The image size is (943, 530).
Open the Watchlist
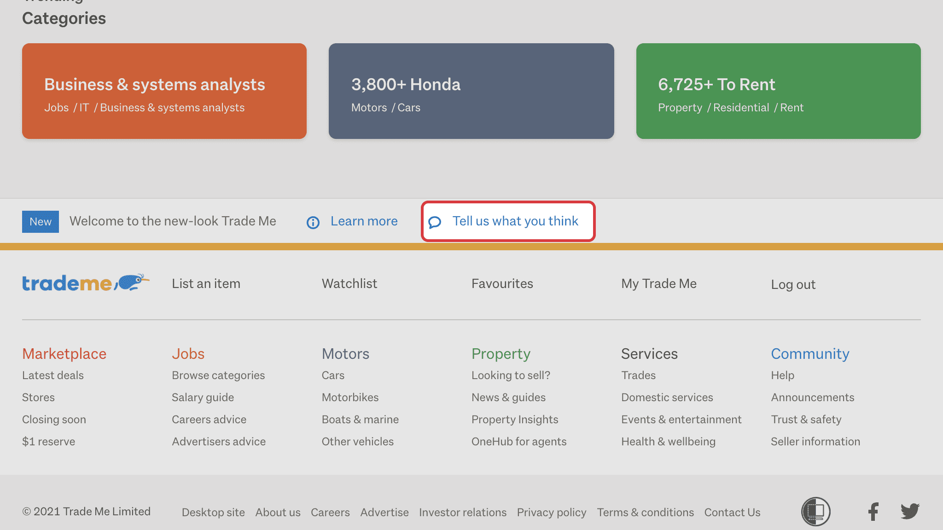click(x=349, y=283)
